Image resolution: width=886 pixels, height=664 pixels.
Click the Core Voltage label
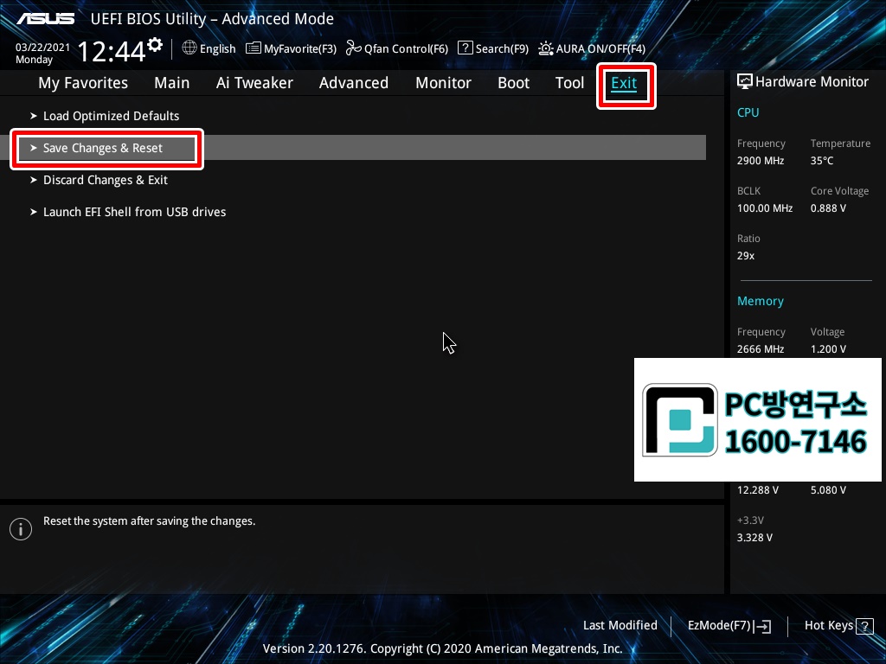click(x=839, y=191)
